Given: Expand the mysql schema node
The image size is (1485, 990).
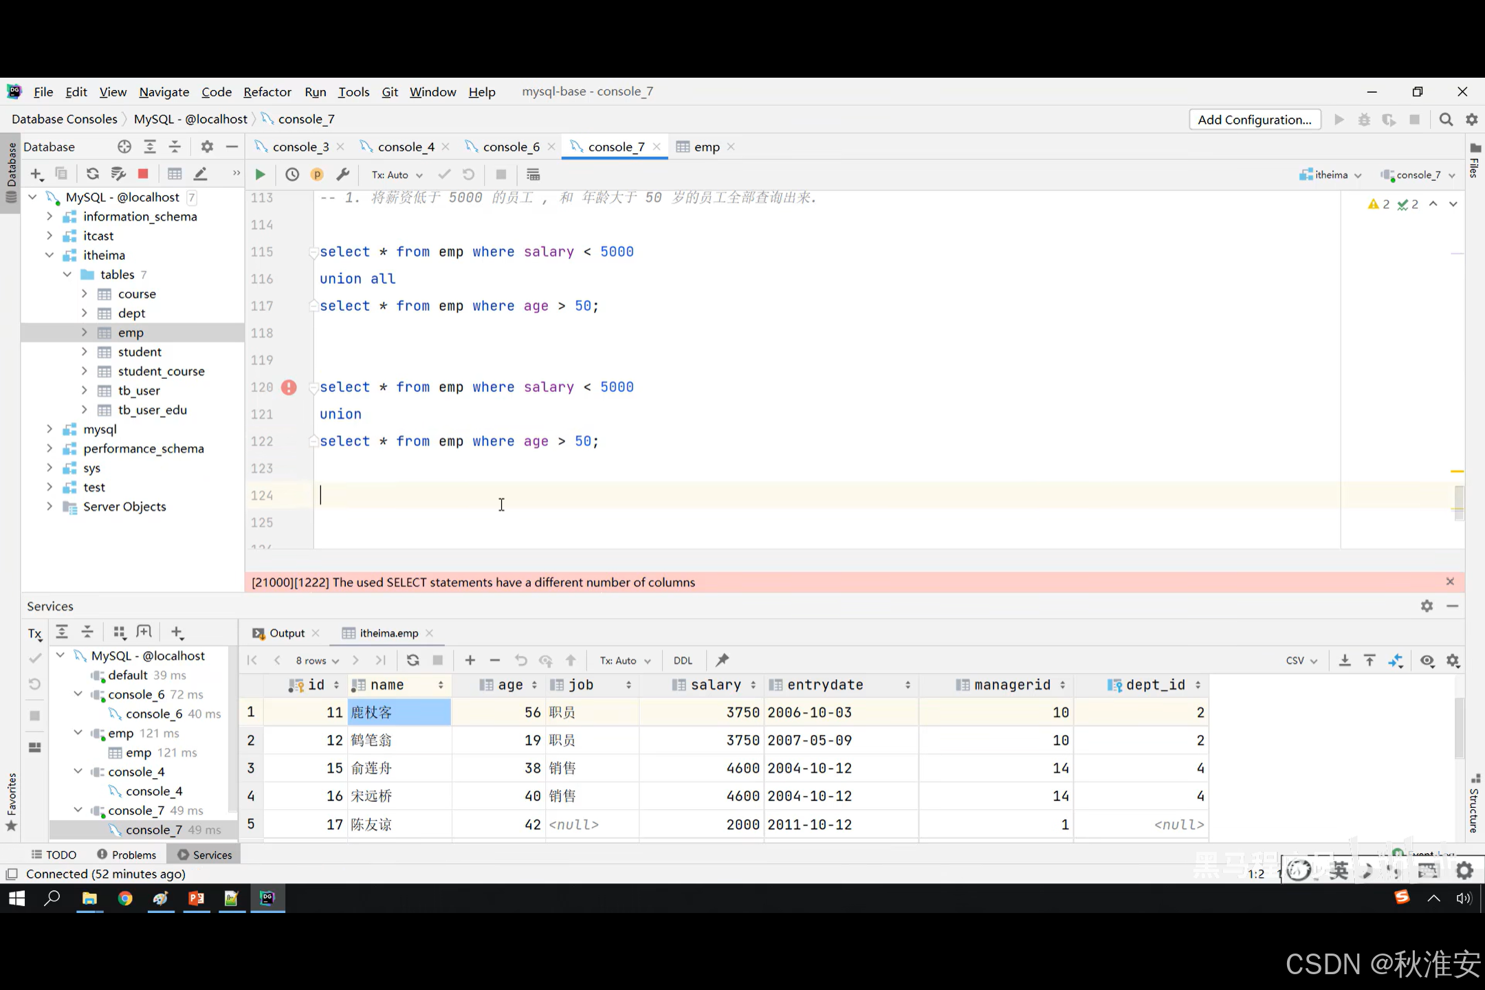Looking at the screenshot, I should (x=49, y=429).
